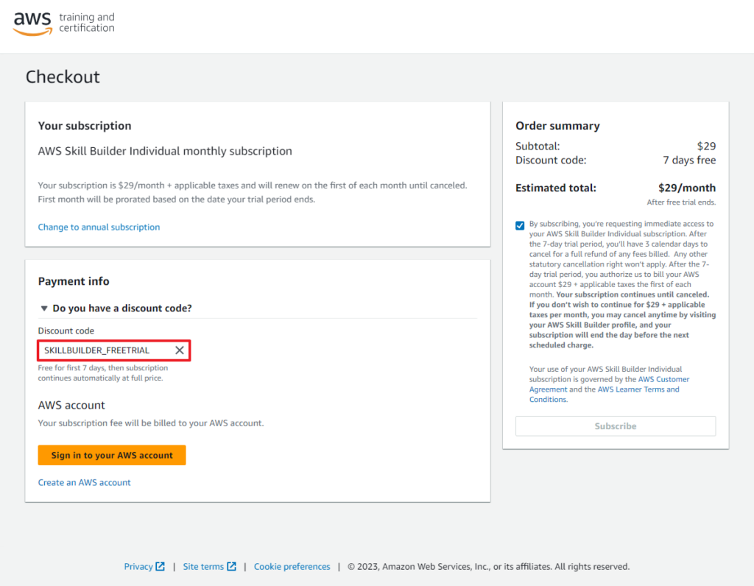This screenshot has height=586, width=754.
Task: Click the Estimated total $29/month amount
Action: pyautogui.click(x=687, y=188)
